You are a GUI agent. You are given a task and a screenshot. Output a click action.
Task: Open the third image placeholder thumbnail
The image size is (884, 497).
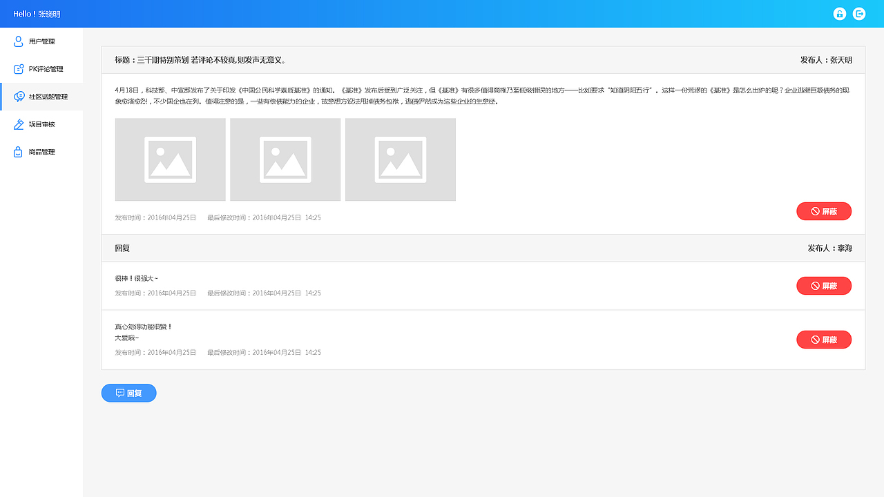pyautogui.click(x=401, y=159)
